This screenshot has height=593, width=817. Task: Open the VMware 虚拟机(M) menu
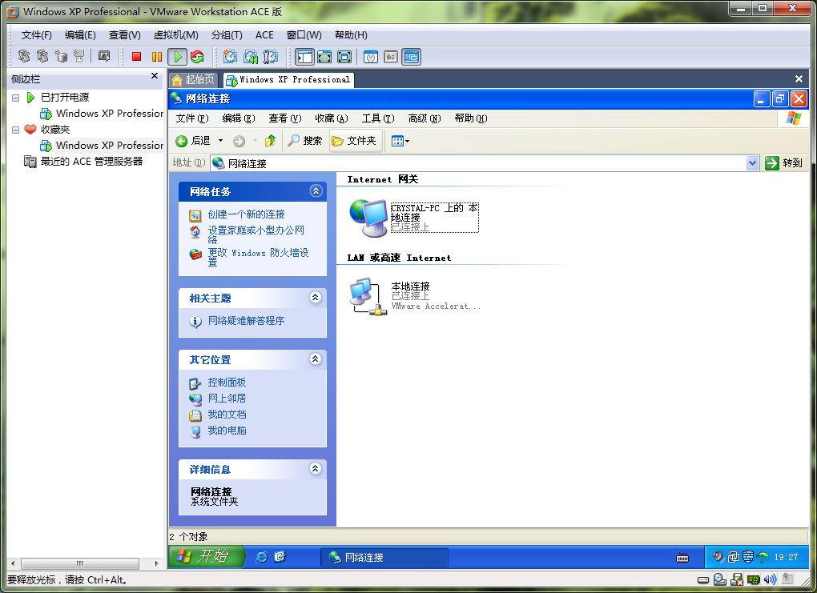point(175,35)
